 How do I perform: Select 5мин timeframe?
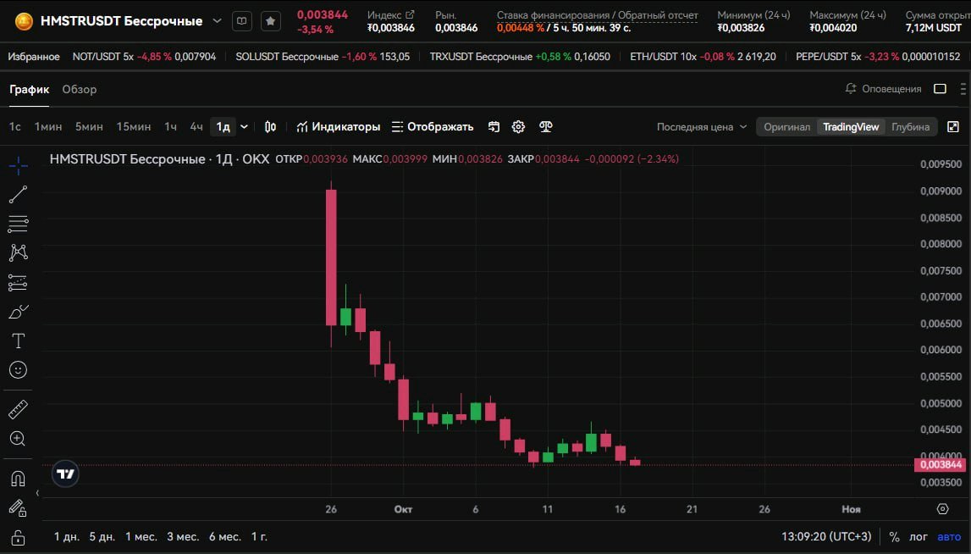pos(89,126)
